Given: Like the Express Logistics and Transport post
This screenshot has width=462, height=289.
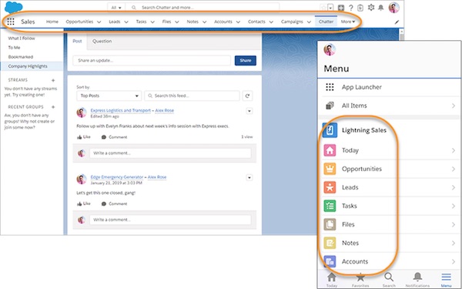Looking at the screenshot, I should click(84, 137).
